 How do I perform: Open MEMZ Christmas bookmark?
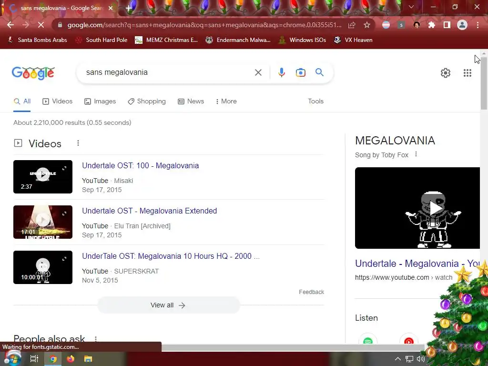pyautogui.click(x=166, y=40)
